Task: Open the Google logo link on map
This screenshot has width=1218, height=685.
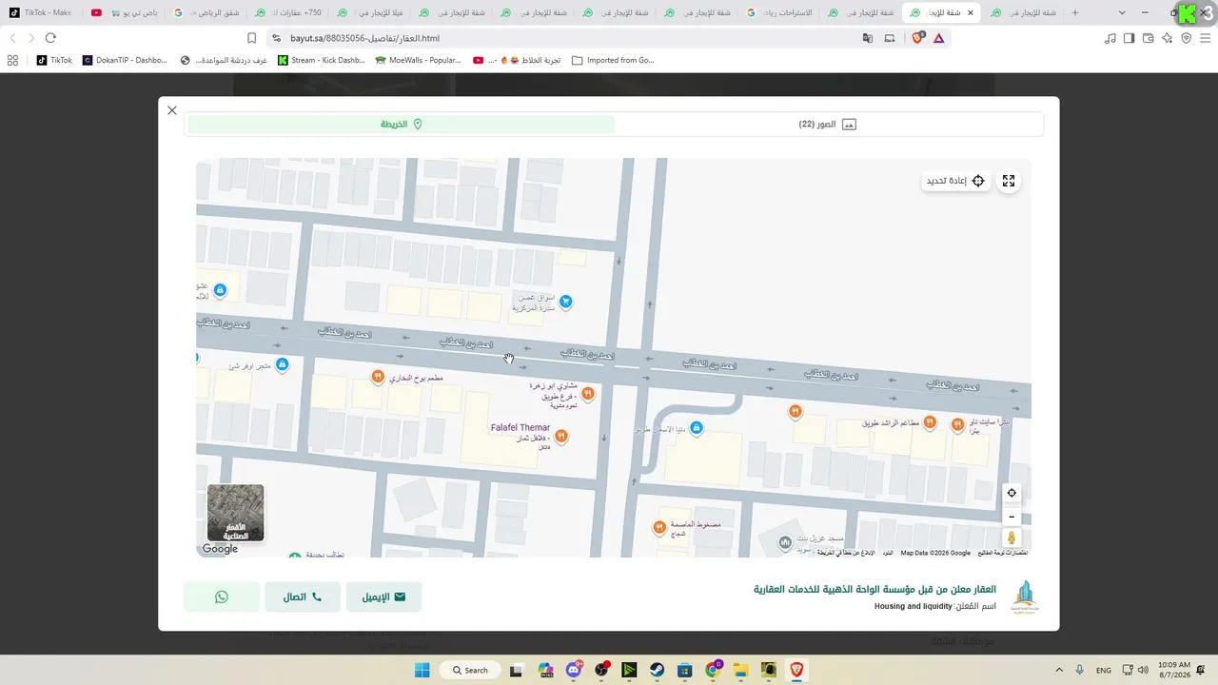Action: pos(220,549)
